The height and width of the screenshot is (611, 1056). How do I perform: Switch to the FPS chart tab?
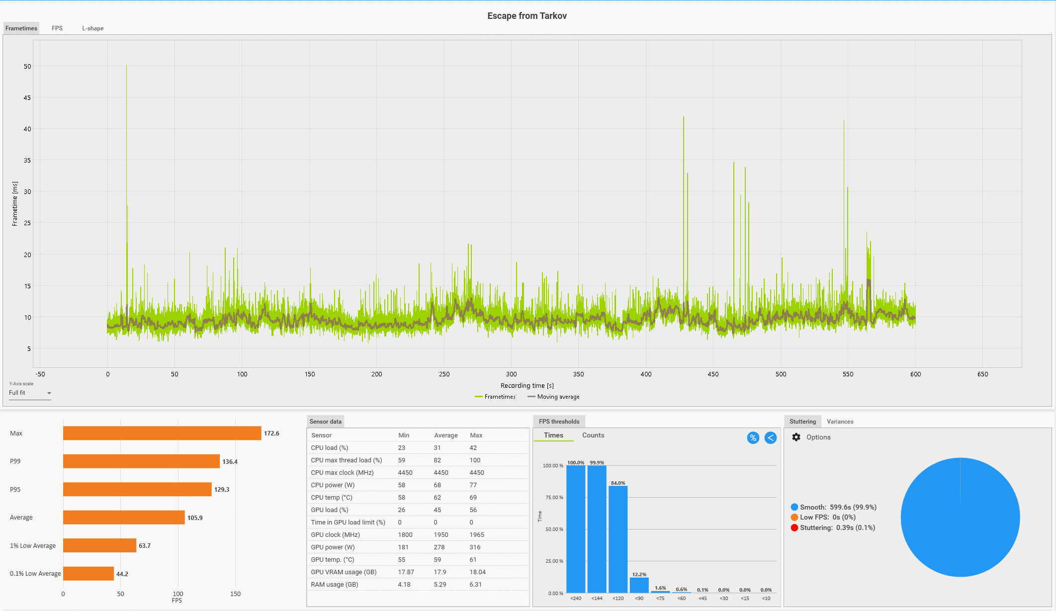(57, 28)
